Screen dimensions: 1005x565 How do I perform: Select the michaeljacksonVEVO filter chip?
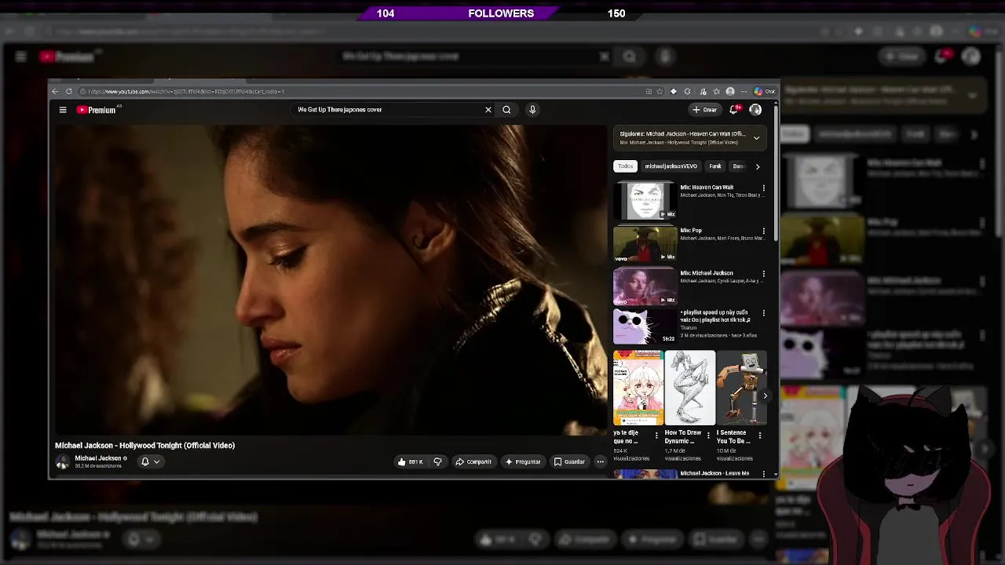click(x=671, y=166)
